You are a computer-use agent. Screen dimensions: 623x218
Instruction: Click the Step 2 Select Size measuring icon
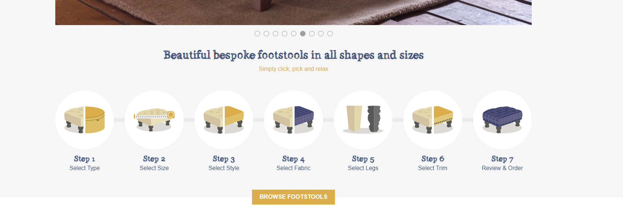[x=154, y=120]
